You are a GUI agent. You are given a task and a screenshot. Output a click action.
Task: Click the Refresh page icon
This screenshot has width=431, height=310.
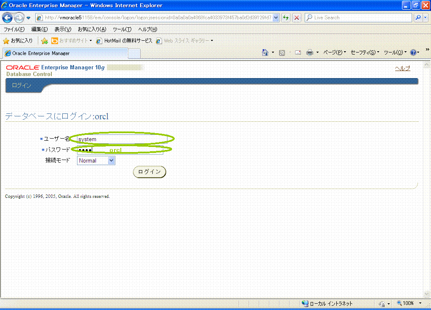286,18
